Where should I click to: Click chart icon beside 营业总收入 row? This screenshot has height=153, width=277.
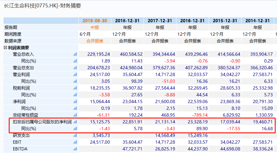coord(75,54)
